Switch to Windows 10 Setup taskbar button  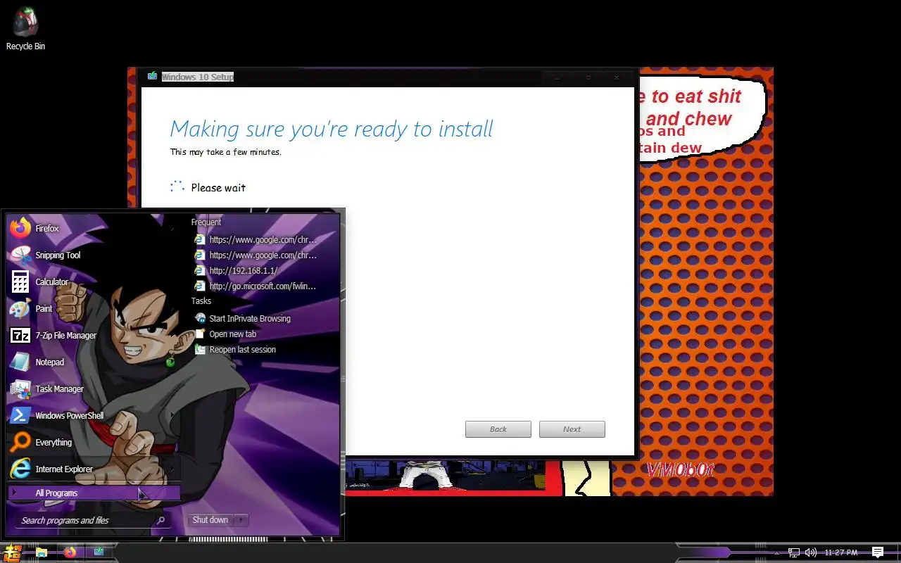point(99,552)
